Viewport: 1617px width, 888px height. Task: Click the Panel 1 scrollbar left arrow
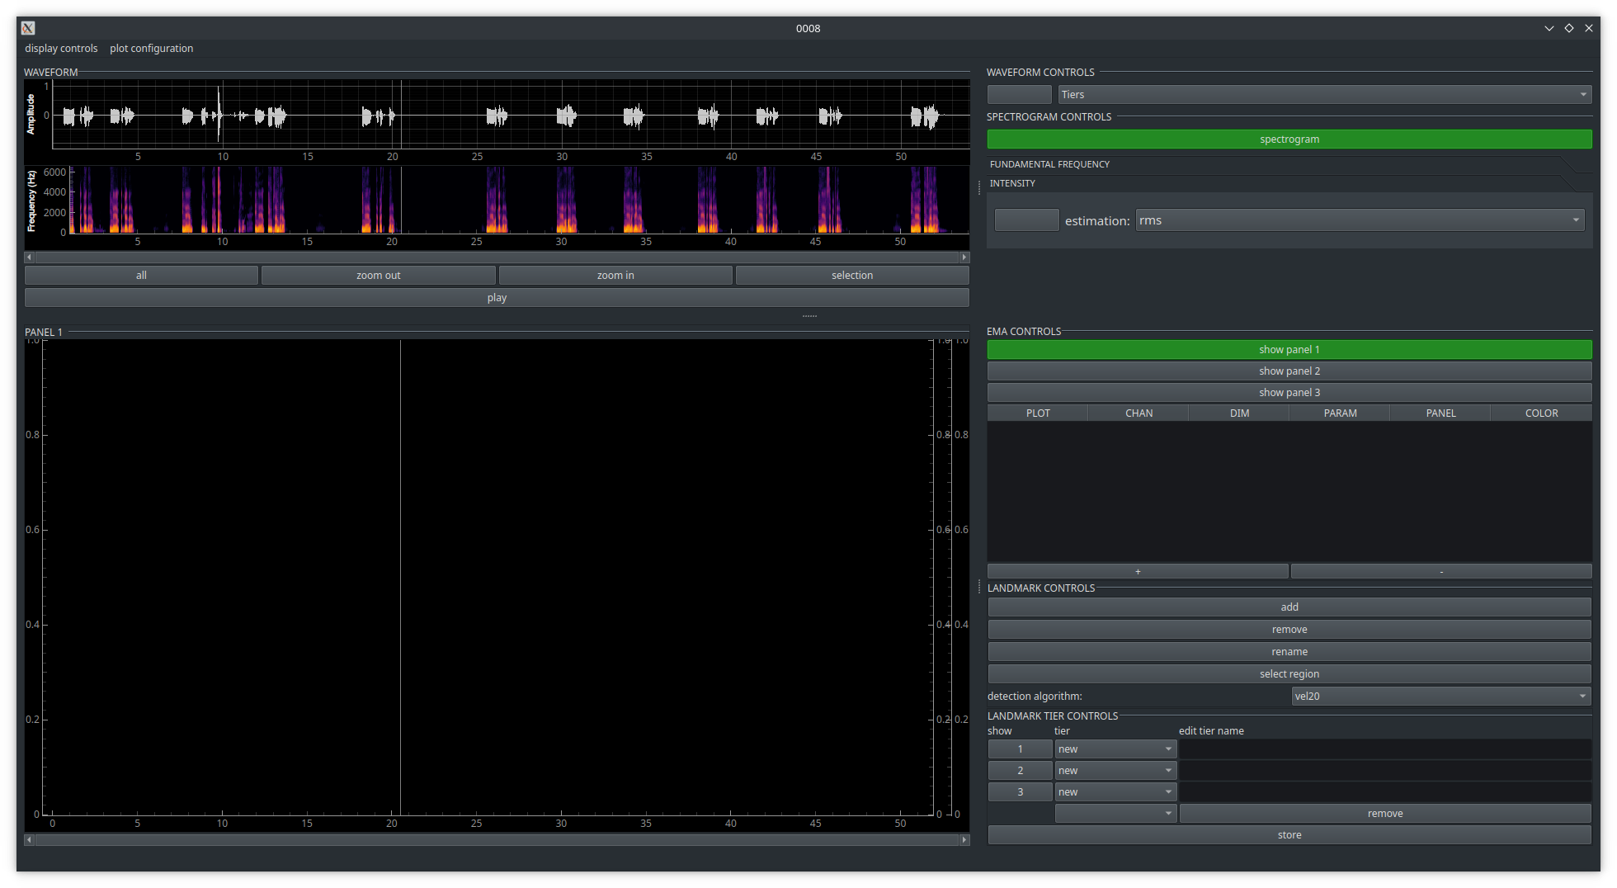[29, 840]
